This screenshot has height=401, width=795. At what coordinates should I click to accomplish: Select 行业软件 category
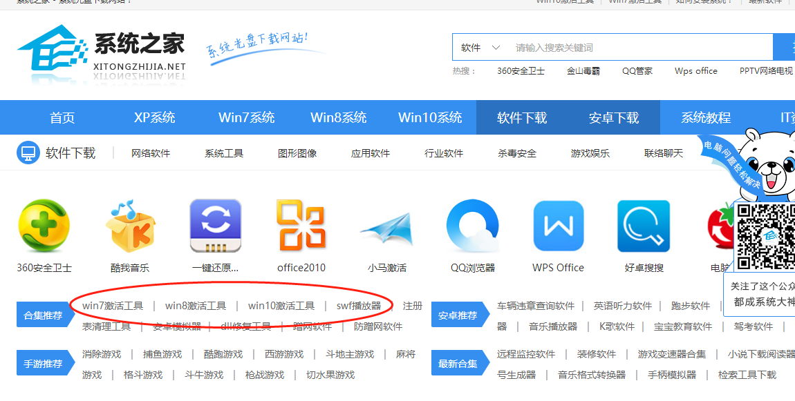(x=444, y=153)
